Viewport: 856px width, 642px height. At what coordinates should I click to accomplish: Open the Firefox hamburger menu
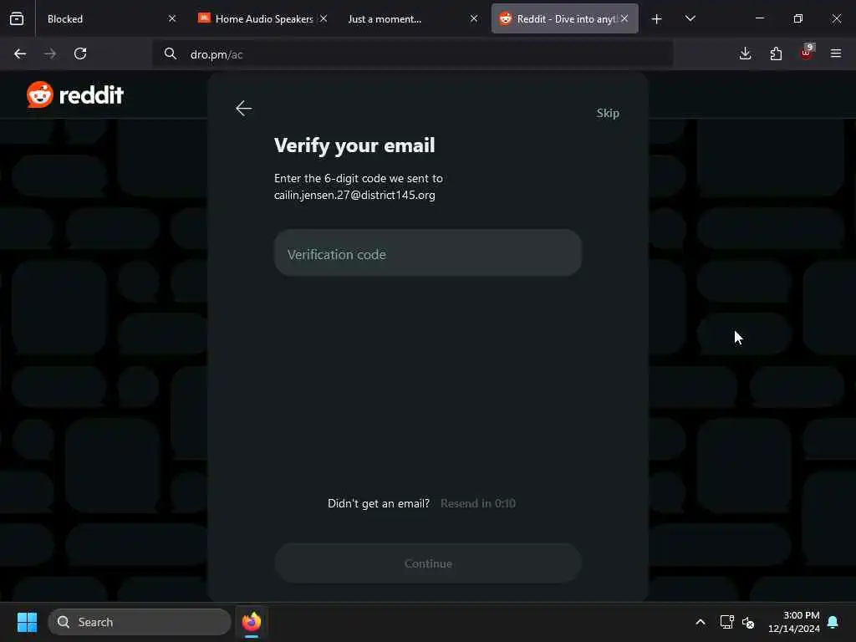point(836,53)
